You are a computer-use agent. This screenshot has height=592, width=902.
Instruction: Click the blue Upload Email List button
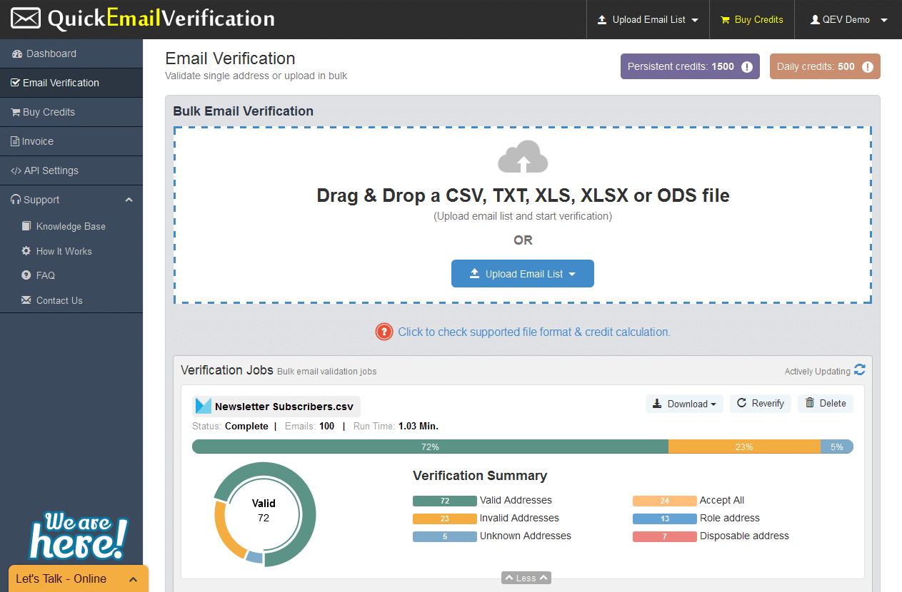tap(523, 274)
